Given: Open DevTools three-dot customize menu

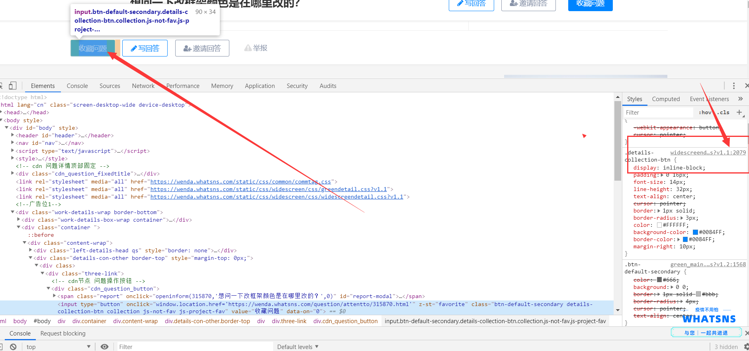Looking at the screenshot, I should point(733,86).
